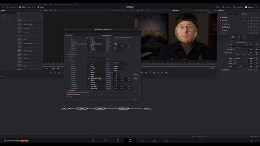This screenshot has height=146, width=260.
Task: Check the Offset export checkbox below Background Scale
Action: (x=88, y=80)
